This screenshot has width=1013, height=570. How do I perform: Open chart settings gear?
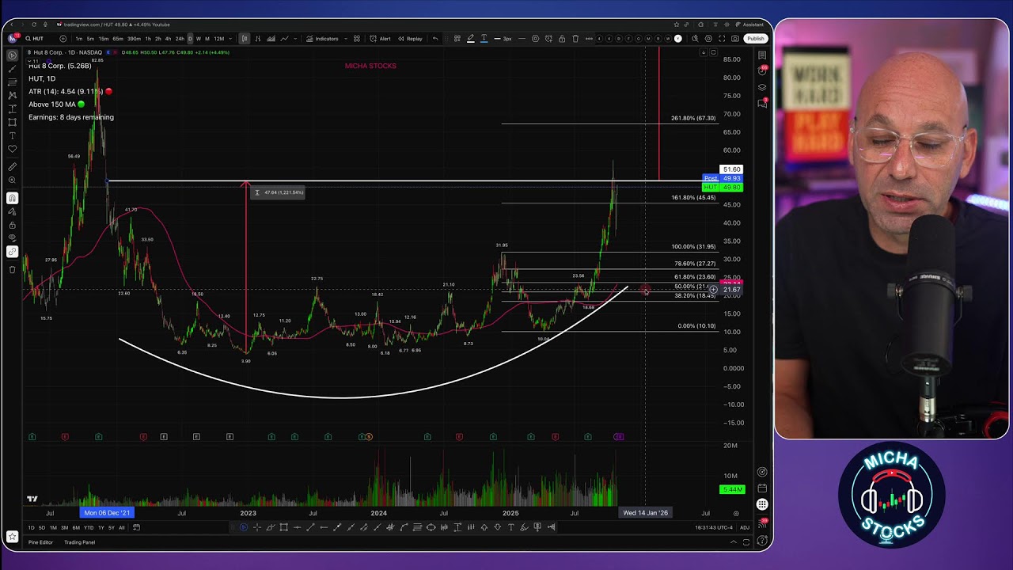708,39
